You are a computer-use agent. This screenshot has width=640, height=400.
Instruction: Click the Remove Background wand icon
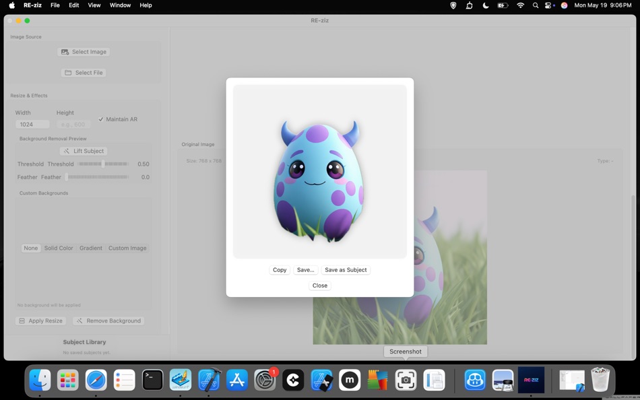(80, 321)
